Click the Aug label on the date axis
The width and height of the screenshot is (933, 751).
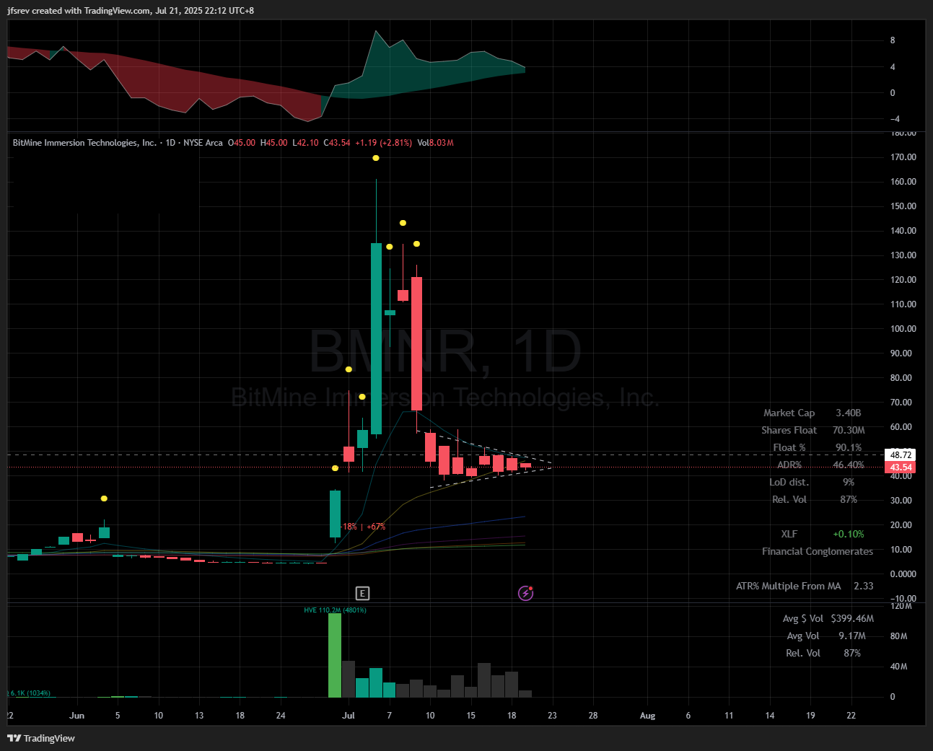click(648, 716)
